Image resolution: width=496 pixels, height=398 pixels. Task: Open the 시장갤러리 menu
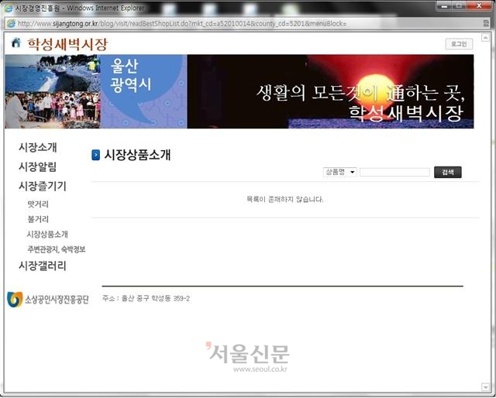(42, 266)
